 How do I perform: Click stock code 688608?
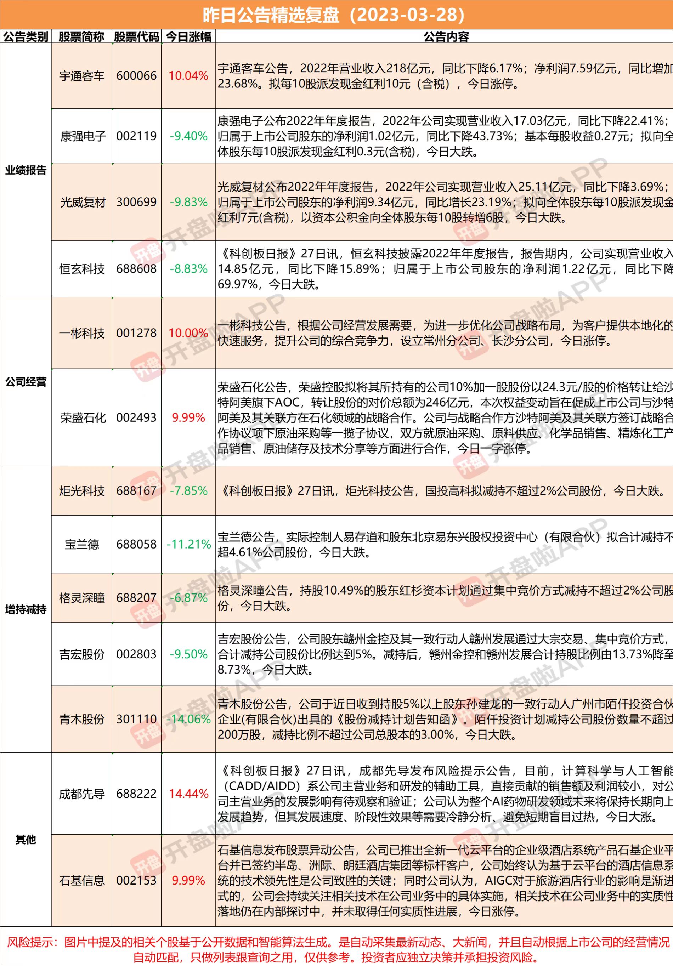(136, 268)
